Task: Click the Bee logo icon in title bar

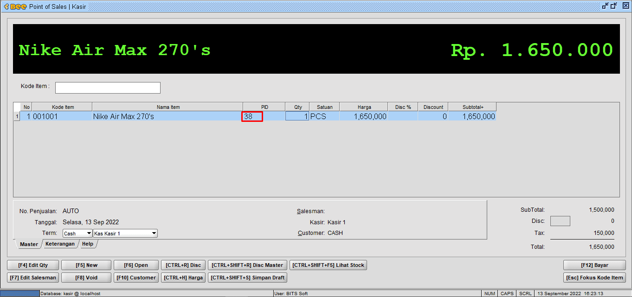Action: tap(15, 6)
